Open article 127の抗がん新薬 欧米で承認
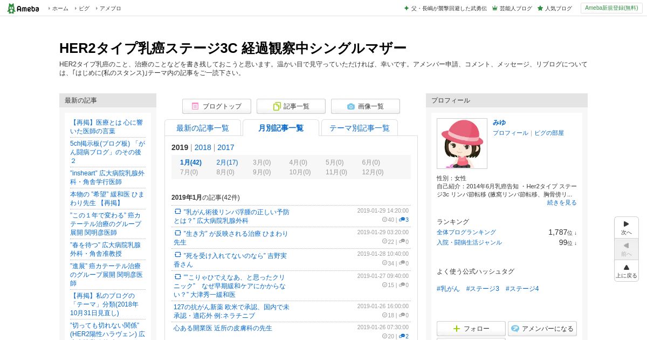 231,311
